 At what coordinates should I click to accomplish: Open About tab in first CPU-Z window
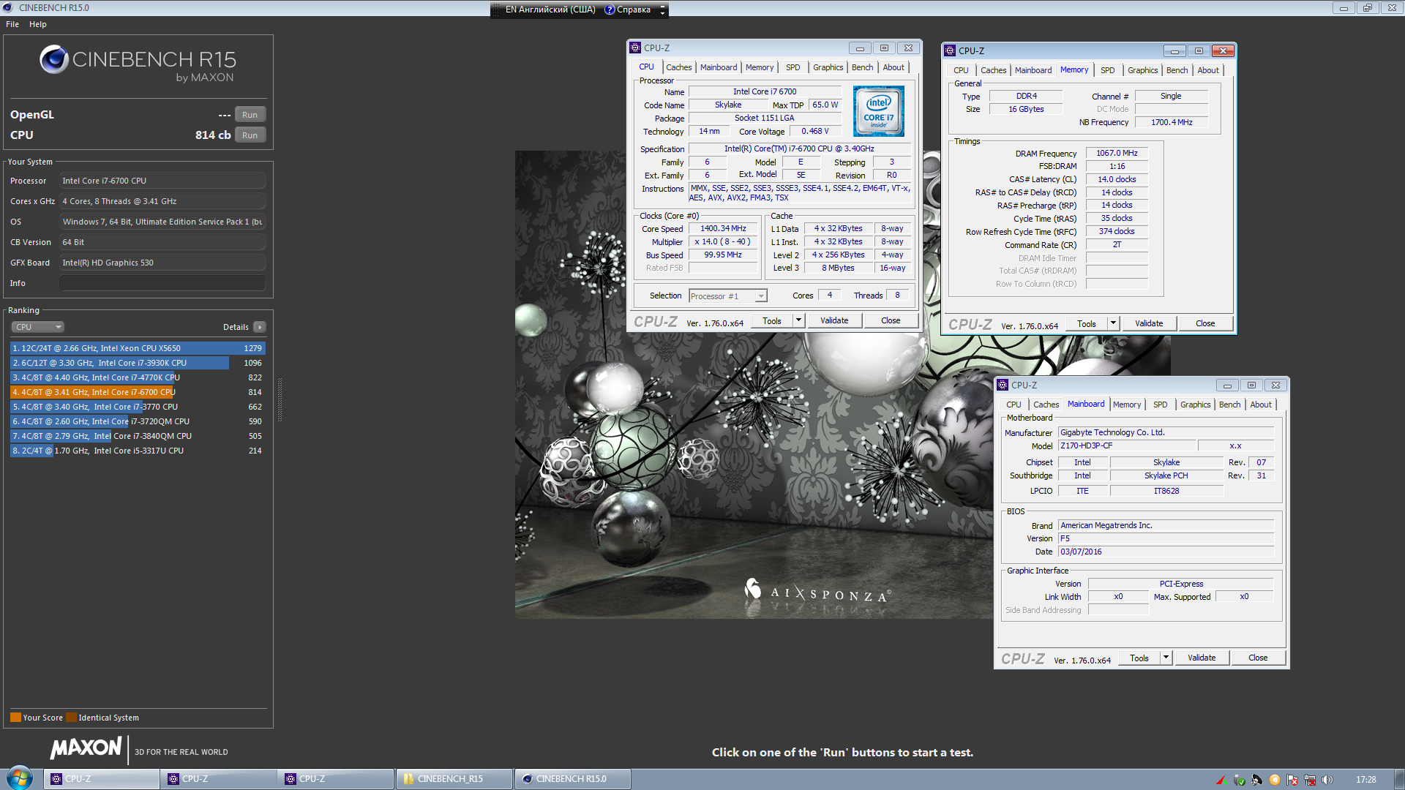[893, 67]
